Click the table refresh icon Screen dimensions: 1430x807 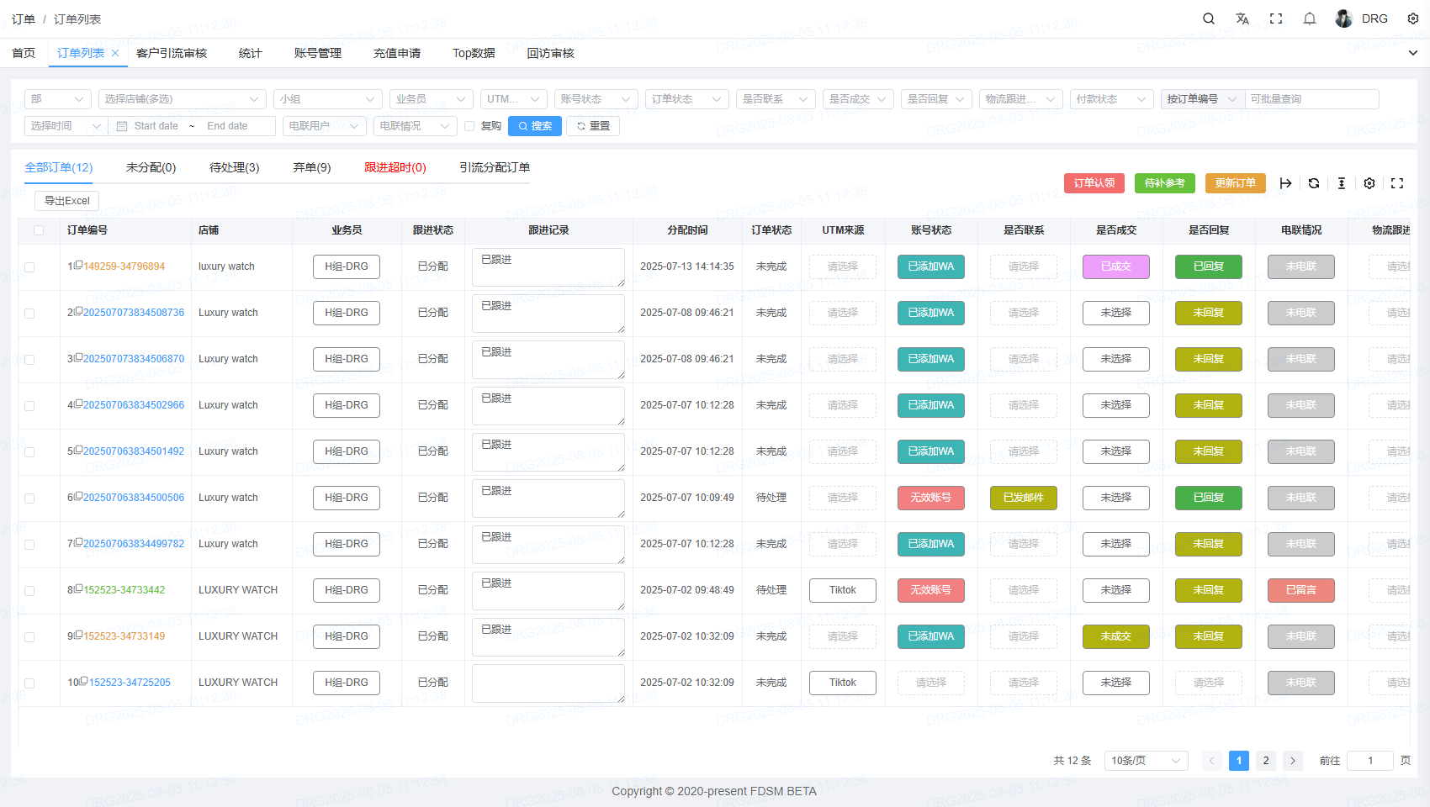[1314, 183]
